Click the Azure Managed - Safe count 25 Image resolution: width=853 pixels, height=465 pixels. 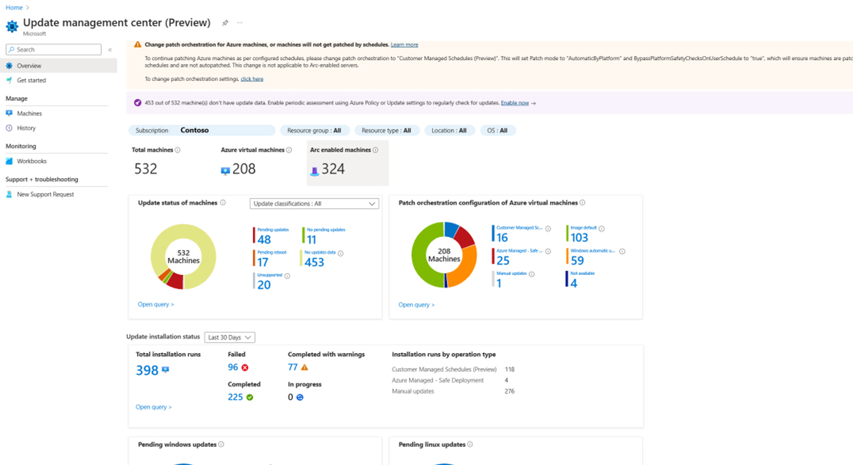pos(503,260)
